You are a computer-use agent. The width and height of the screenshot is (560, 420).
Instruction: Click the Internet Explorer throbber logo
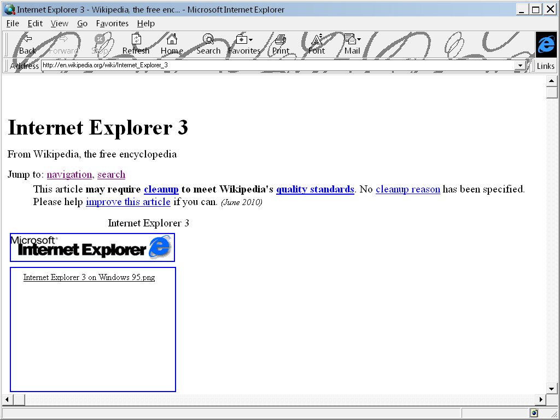(x=546, y=45)
